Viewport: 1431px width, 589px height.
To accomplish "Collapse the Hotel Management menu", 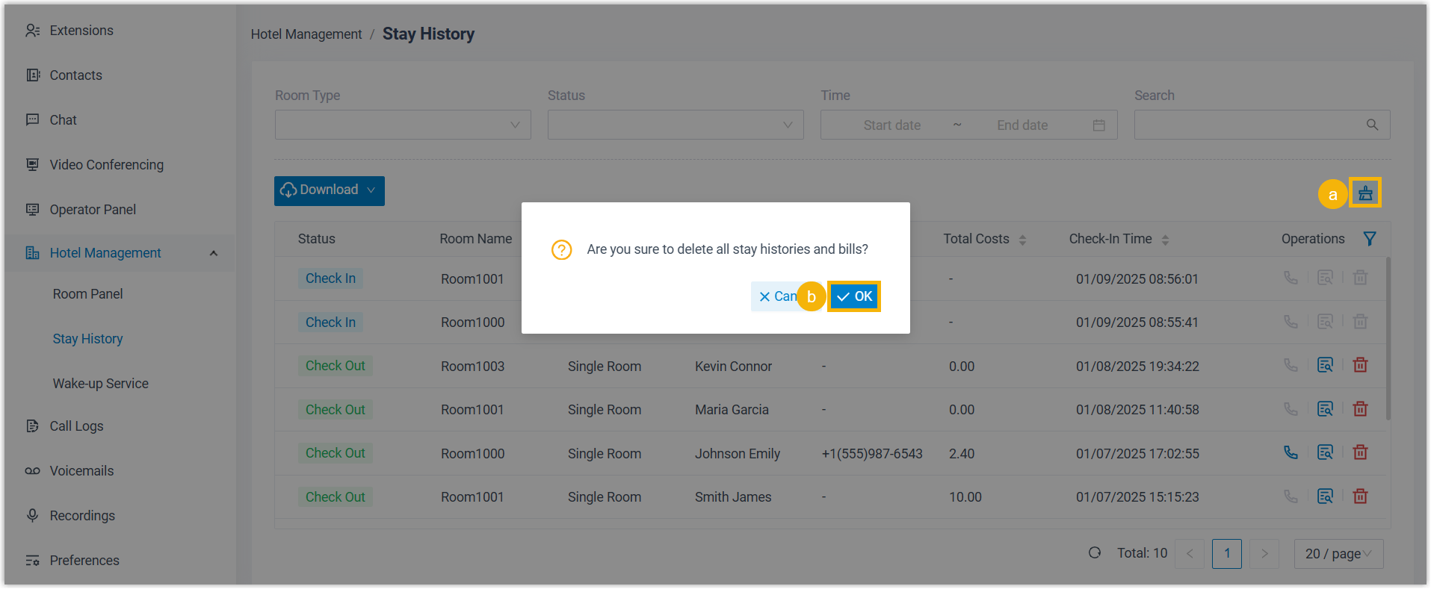I will point(214,253).
